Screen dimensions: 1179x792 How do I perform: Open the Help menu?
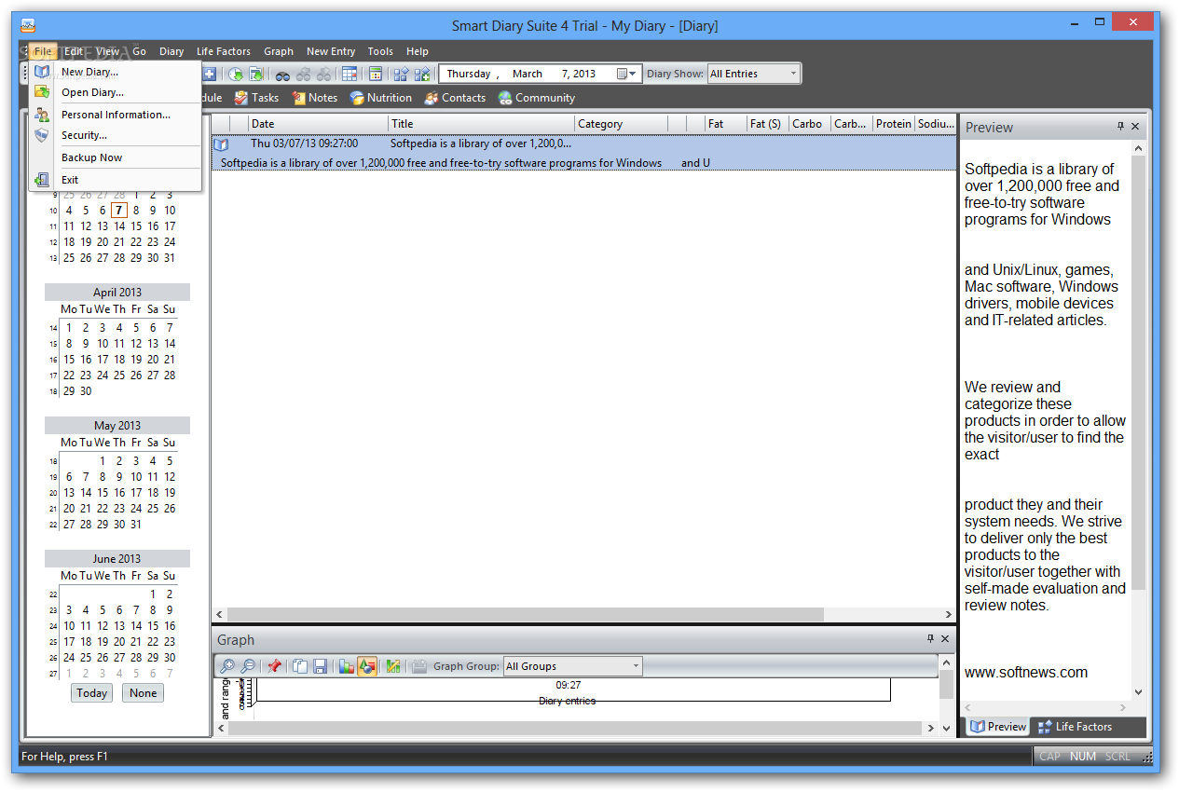(418, 51)
